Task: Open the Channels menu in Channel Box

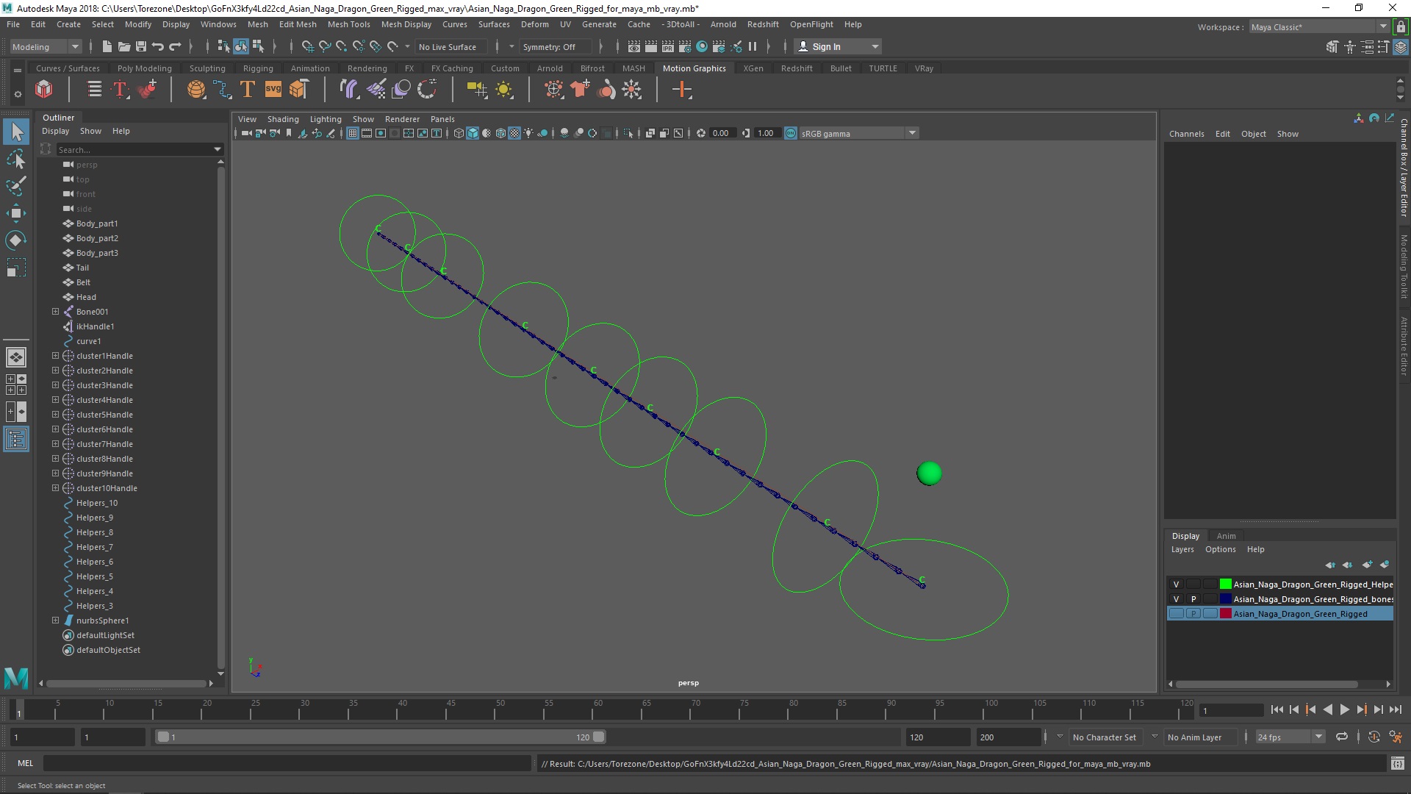Action: 1186,134
